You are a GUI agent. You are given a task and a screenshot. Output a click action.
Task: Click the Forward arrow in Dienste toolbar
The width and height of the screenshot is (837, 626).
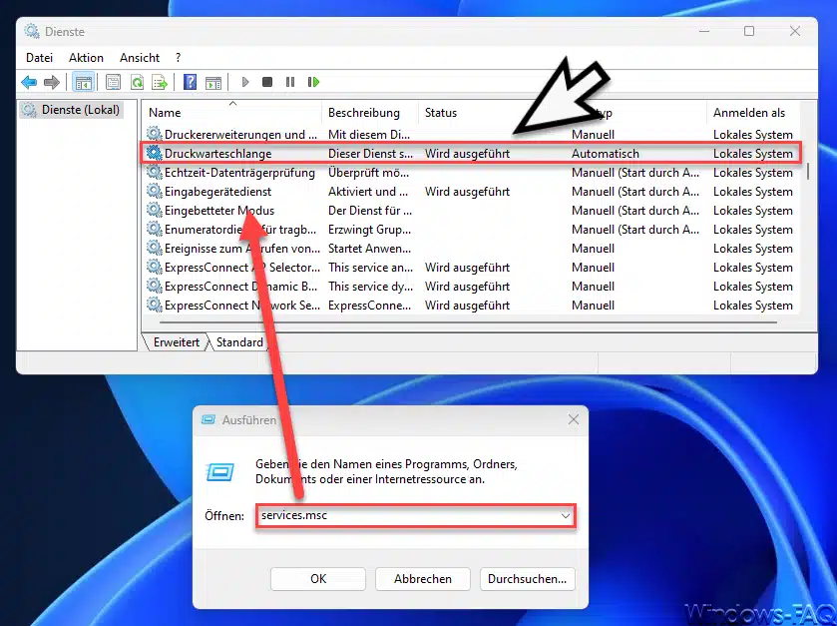click(51, 82)
